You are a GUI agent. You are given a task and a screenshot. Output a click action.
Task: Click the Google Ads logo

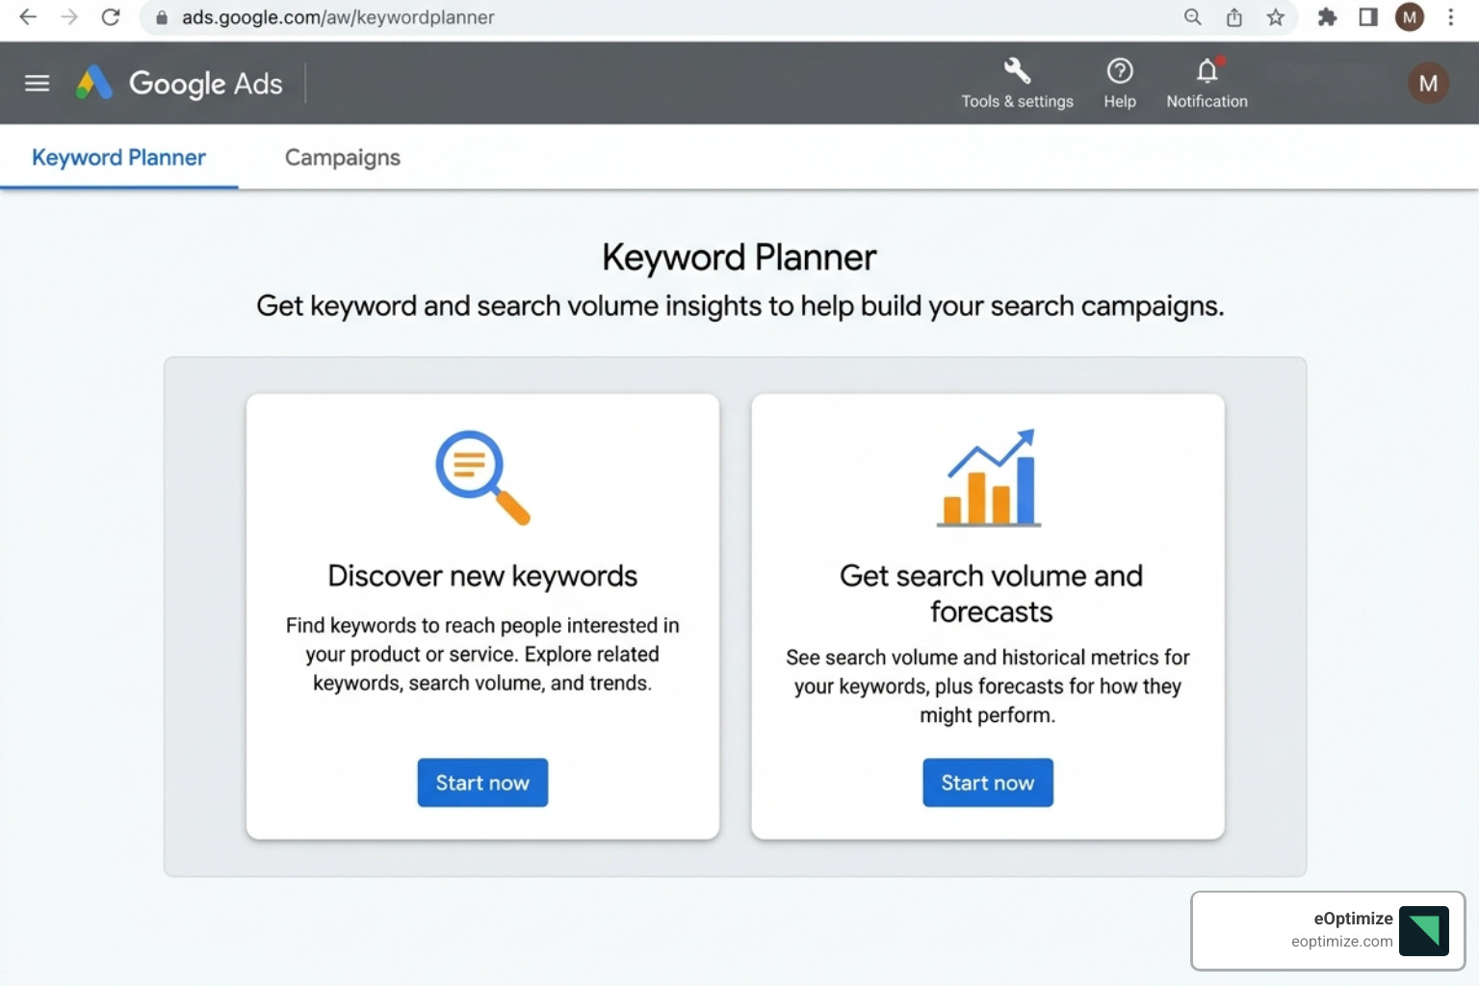[179, 84]
